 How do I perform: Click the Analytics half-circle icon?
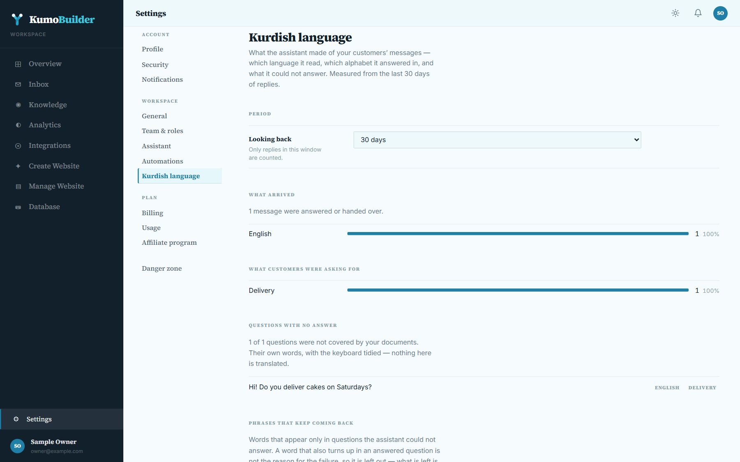click(x=18, y=125)
